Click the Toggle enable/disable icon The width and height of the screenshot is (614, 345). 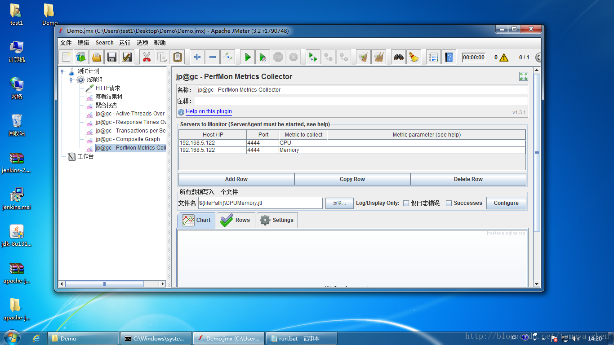(228, 57)
